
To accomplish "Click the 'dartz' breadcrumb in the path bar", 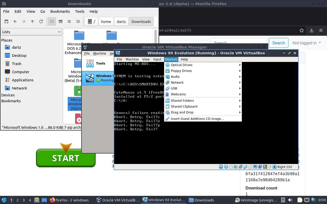I will click(x=121, y=22).
